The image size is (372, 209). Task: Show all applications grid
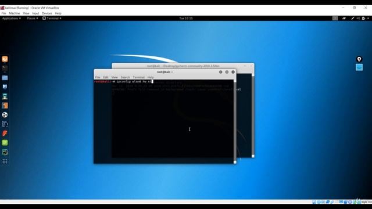pyautogui.click(x=5, y=161)
